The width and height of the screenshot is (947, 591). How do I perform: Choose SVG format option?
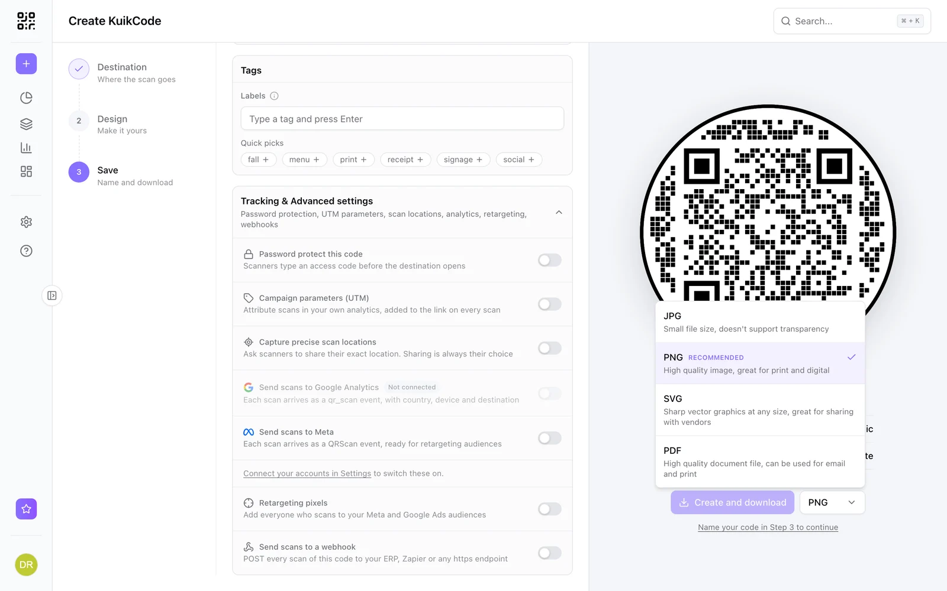[760, 410]
